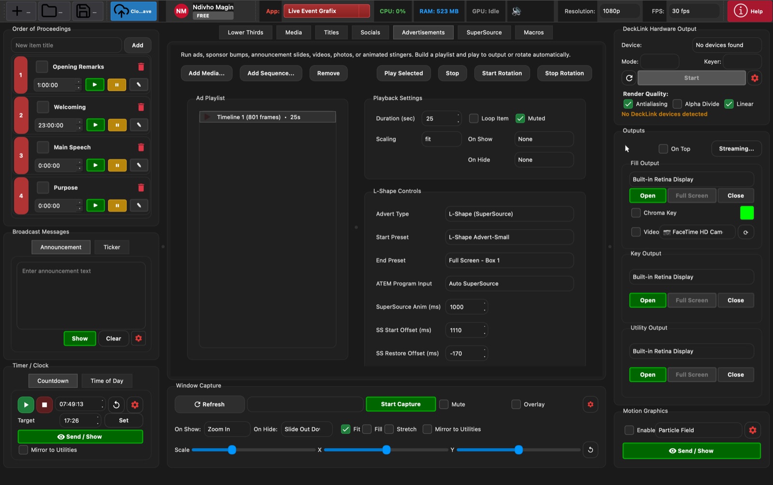
Task: Stop the countdown timer
Action: (x=44, y=405)
